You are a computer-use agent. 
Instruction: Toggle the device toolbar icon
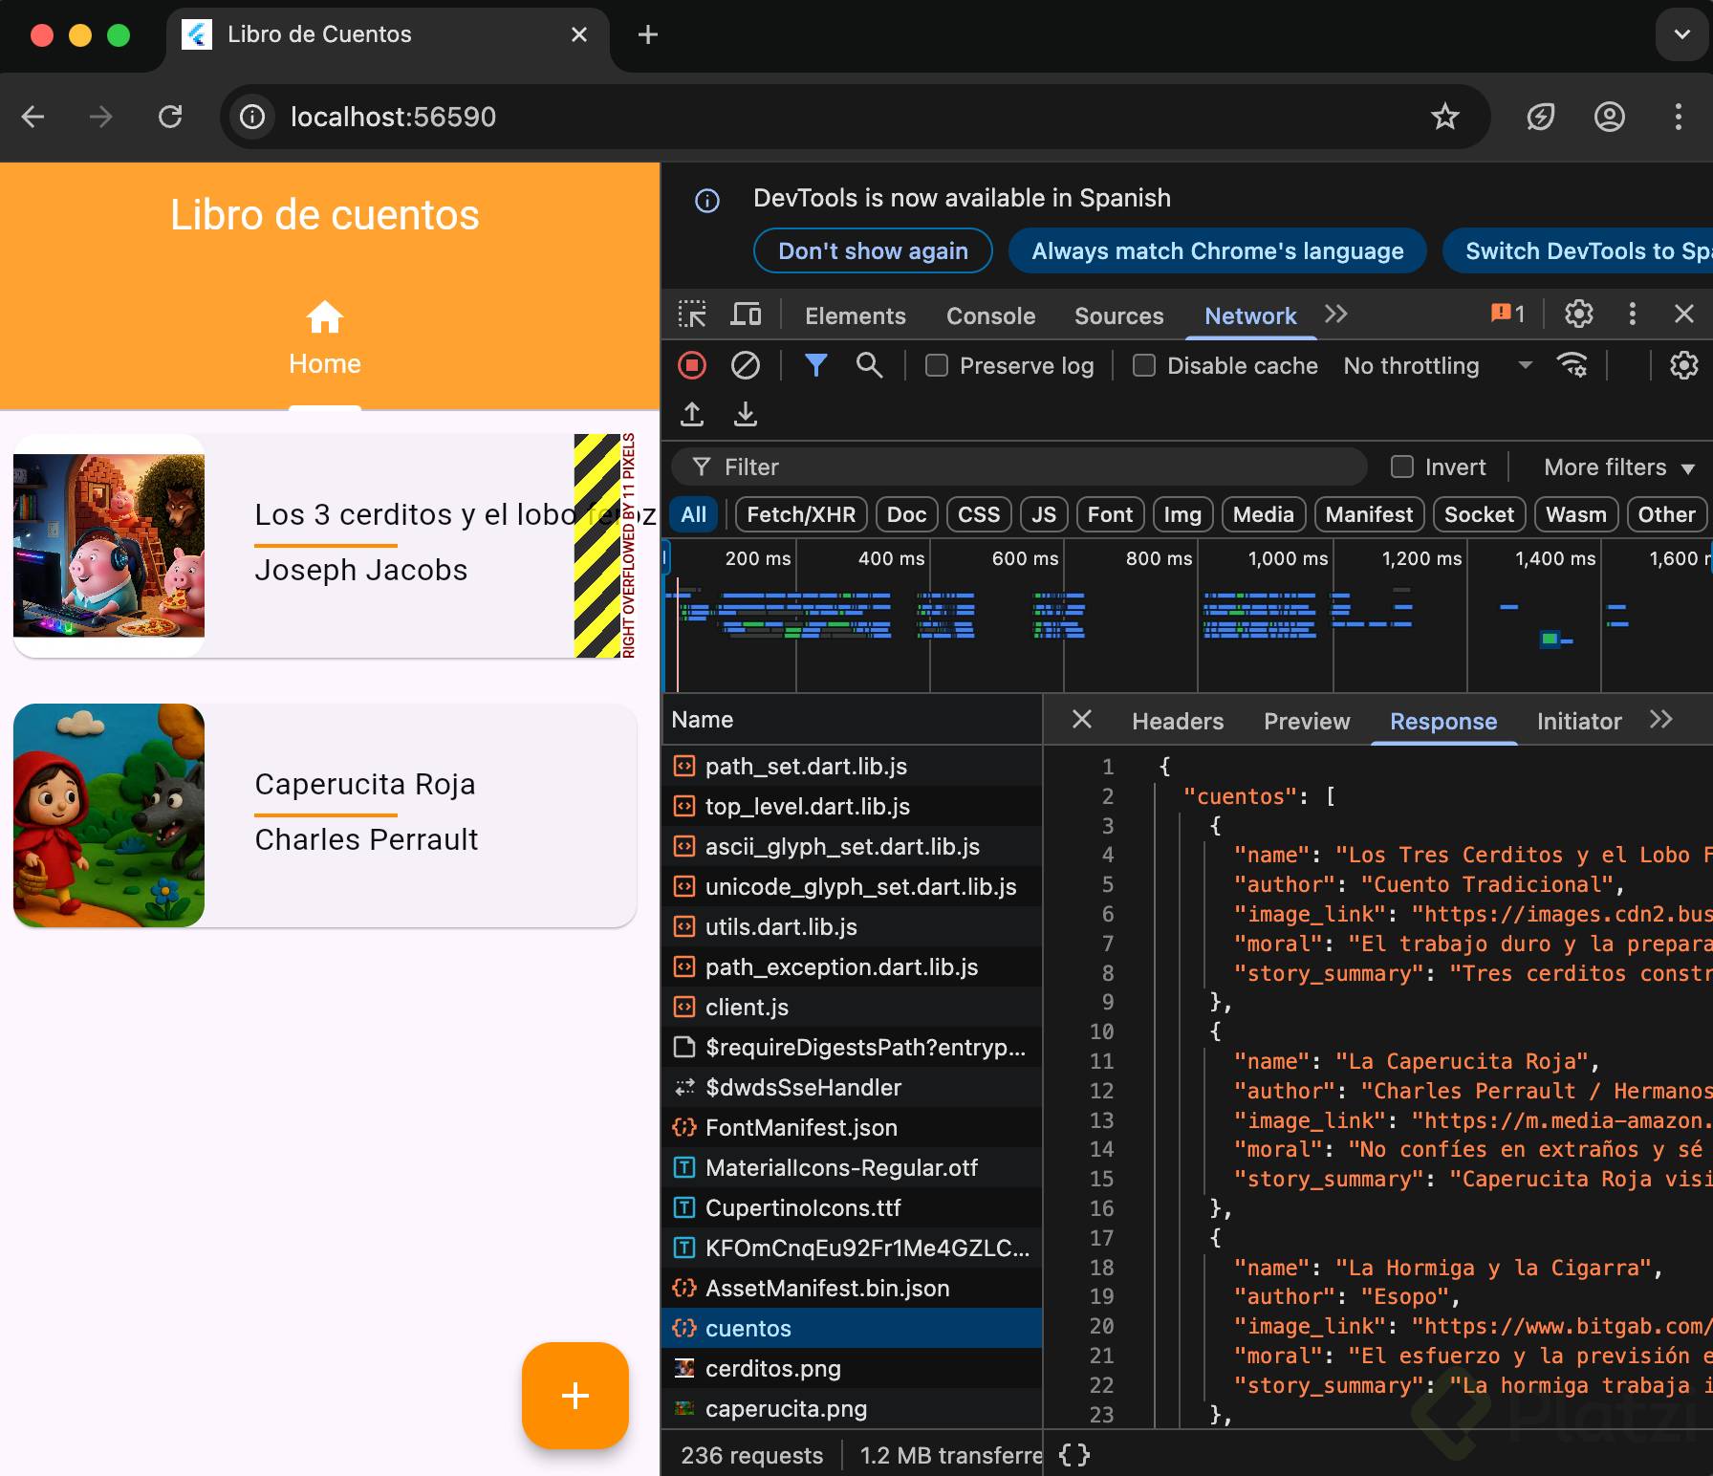[x=746, y=315]
